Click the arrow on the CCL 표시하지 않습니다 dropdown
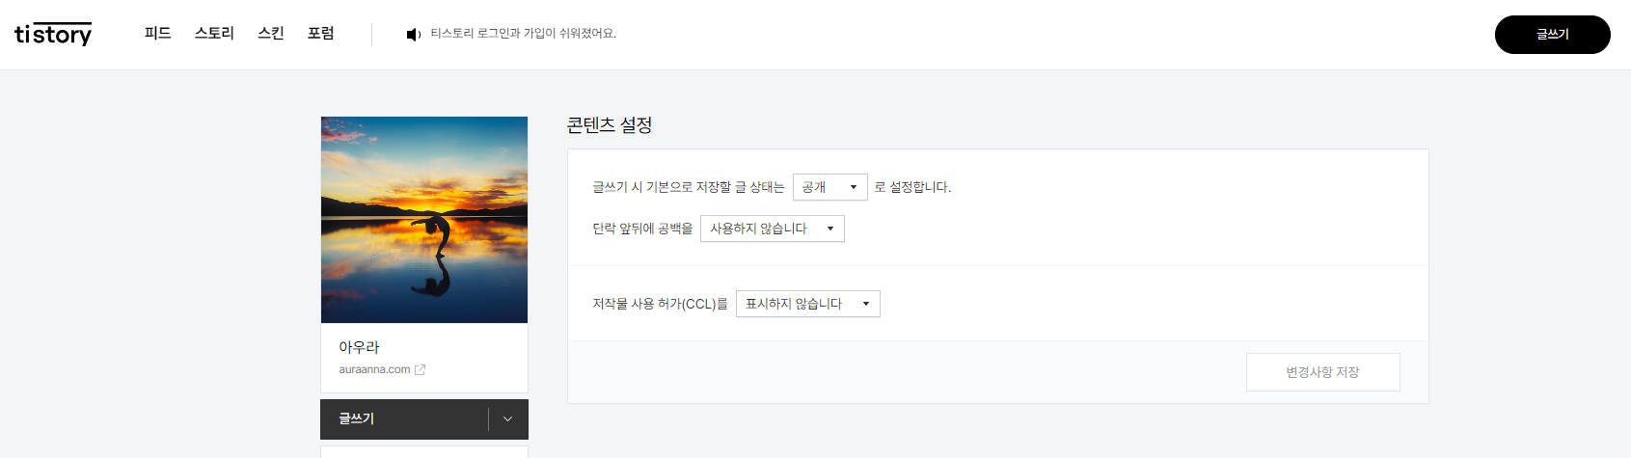Viewport: 1631px width, 458px height. (866, 304)
